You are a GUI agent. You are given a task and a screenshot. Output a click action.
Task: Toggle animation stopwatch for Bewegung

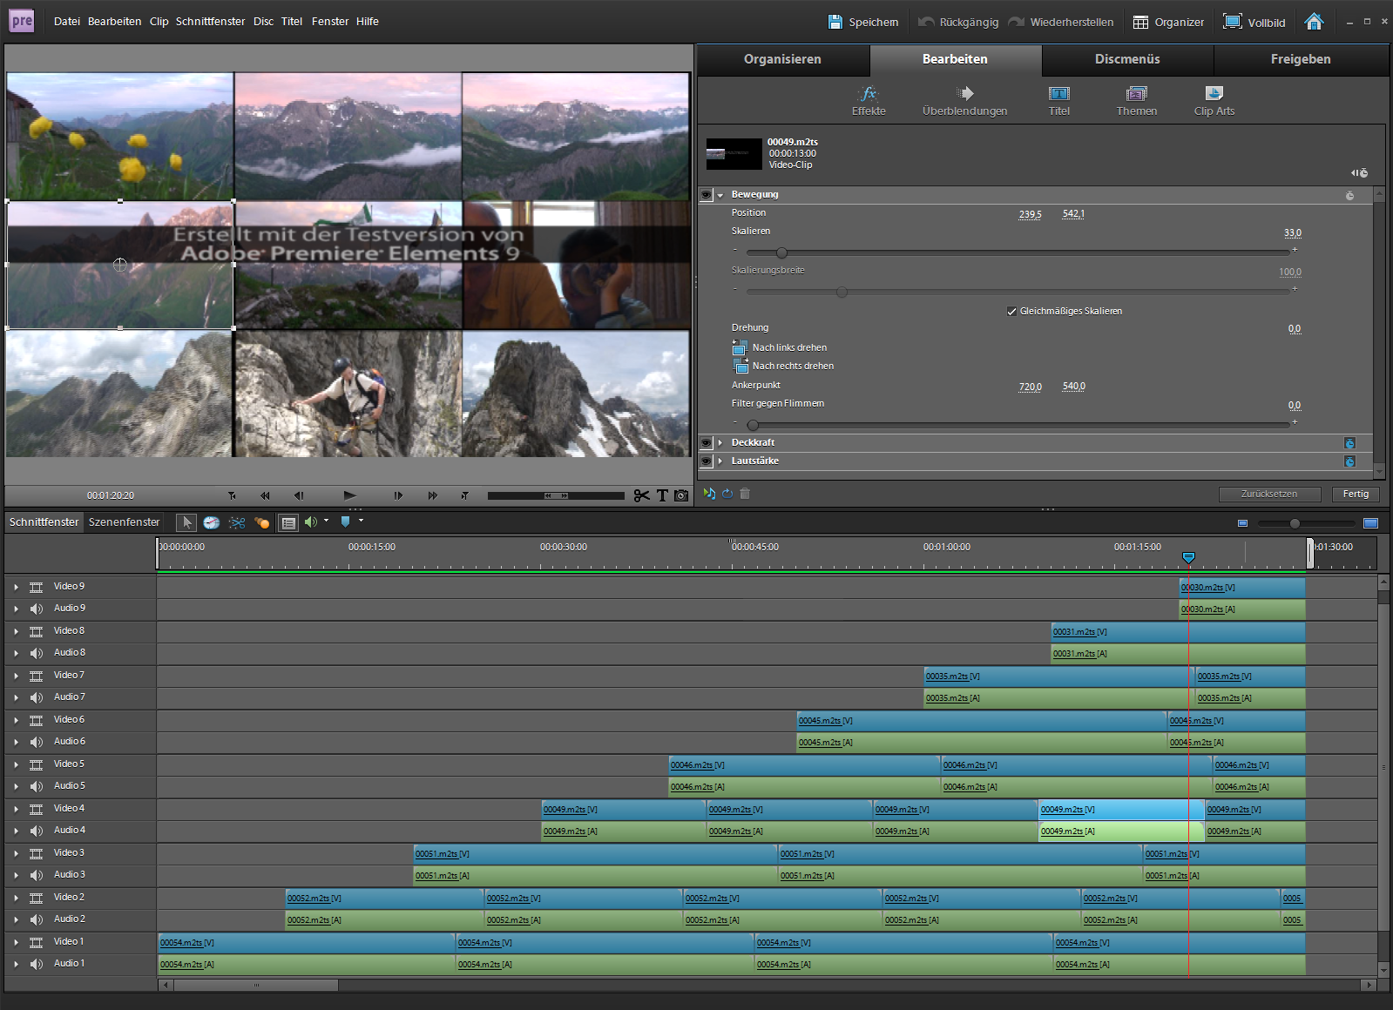(x=1349, y=195)
